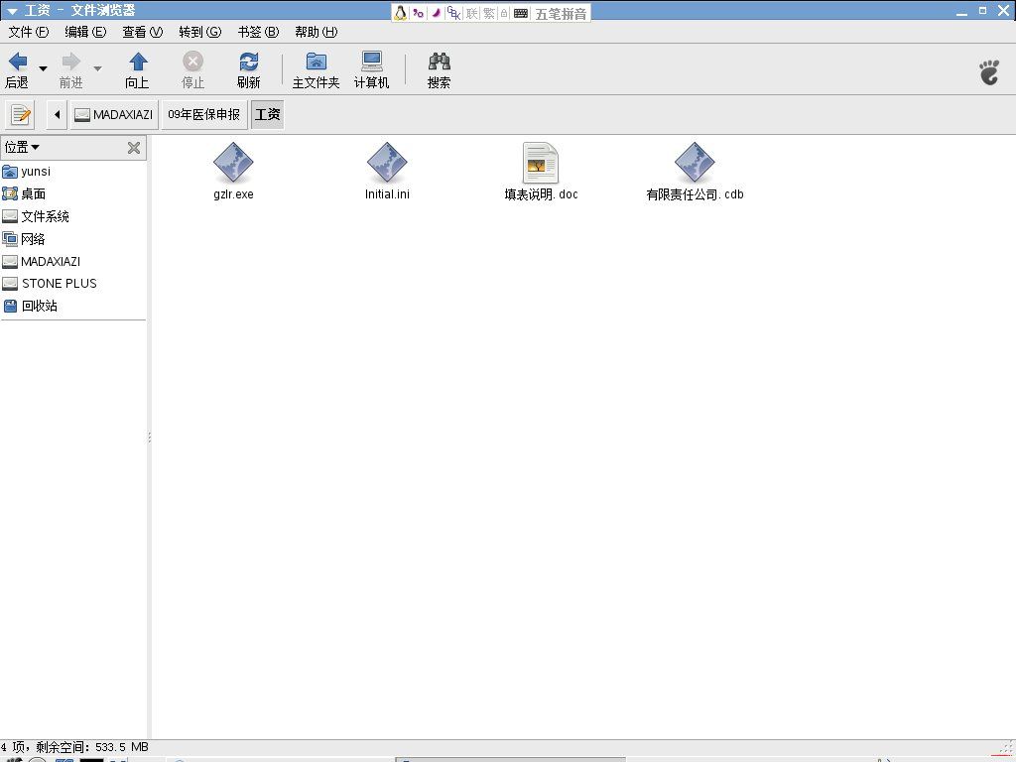
Task: Open the 编辑(E) menu
Action: pyautogui.click(x=85, y=32)
